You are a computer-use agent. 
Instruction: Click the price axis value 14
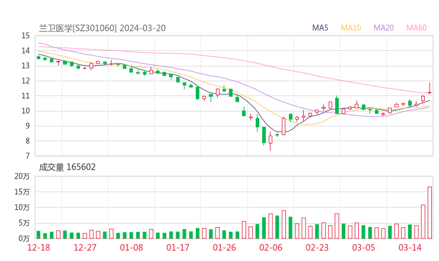(26, 50)
